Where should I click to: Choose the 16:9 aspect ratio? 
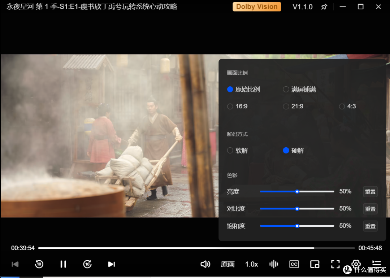(x=237, y=107)
